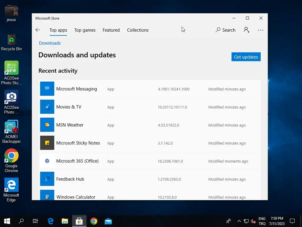Screen dimensions: 302x227
Task: Open taskbar search magnifier
Action: pyautogui.click(x=21, y=221)
